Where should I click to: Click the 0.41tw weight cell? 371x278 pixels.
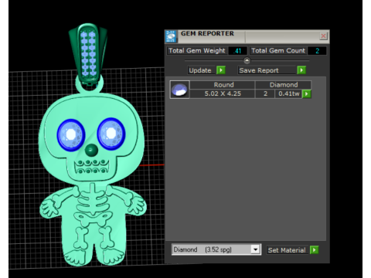pos(288,93)
